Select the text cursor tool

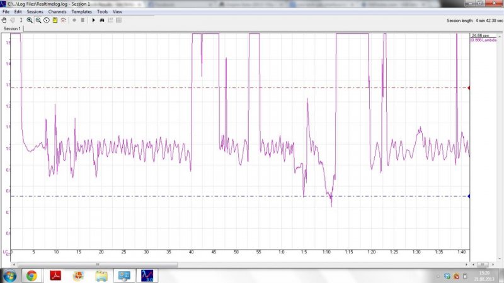coord(21,20)
